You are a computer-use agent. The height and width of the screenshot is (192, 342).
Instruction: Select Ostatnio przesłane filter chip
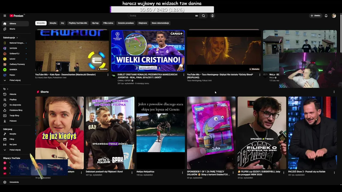pyautogui.click(x=126, y=23)
